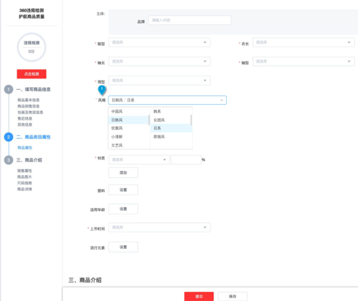Click the blue pin marker above 风格 field
Viewport: 358px width, 301px height.
(102, 90)
